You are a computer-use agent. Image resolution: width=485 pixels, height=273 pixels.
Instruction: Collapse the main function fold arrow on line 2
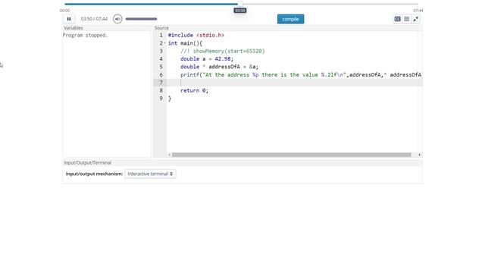point(164,43)
